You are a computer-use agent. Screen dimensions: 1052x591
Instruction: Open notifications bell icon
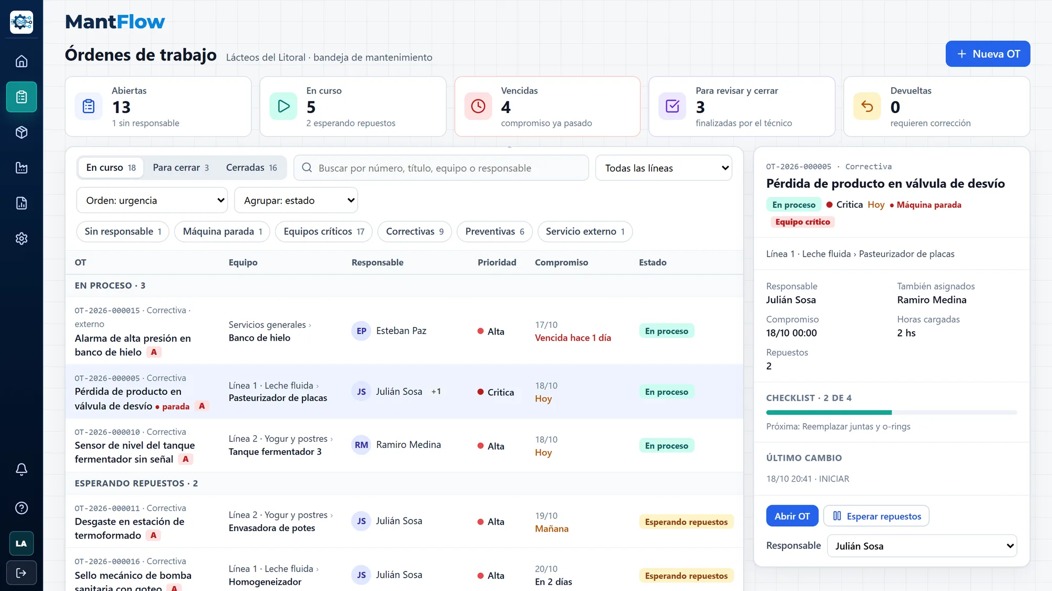(22, 469)
